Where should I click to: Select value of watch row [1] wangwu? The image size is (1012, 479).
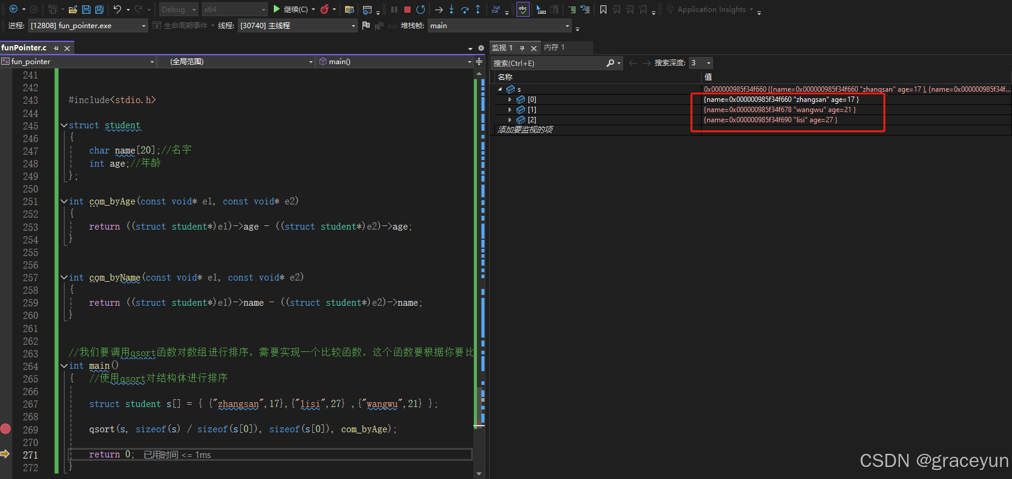(780, 110)
